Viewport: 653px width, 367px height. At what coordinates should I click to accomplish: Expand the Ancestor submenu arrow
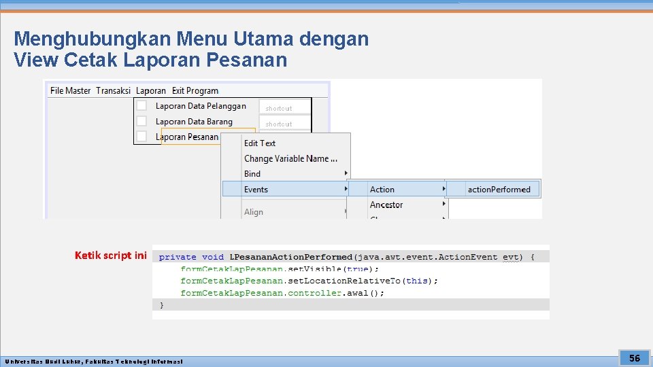point(443,204)
